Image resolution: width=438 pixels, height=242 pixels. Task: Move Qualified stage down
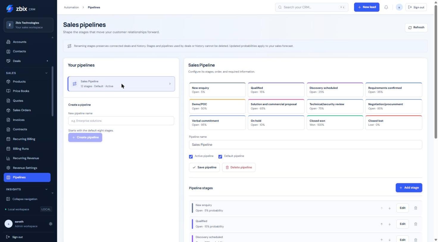tap(389, 224)
